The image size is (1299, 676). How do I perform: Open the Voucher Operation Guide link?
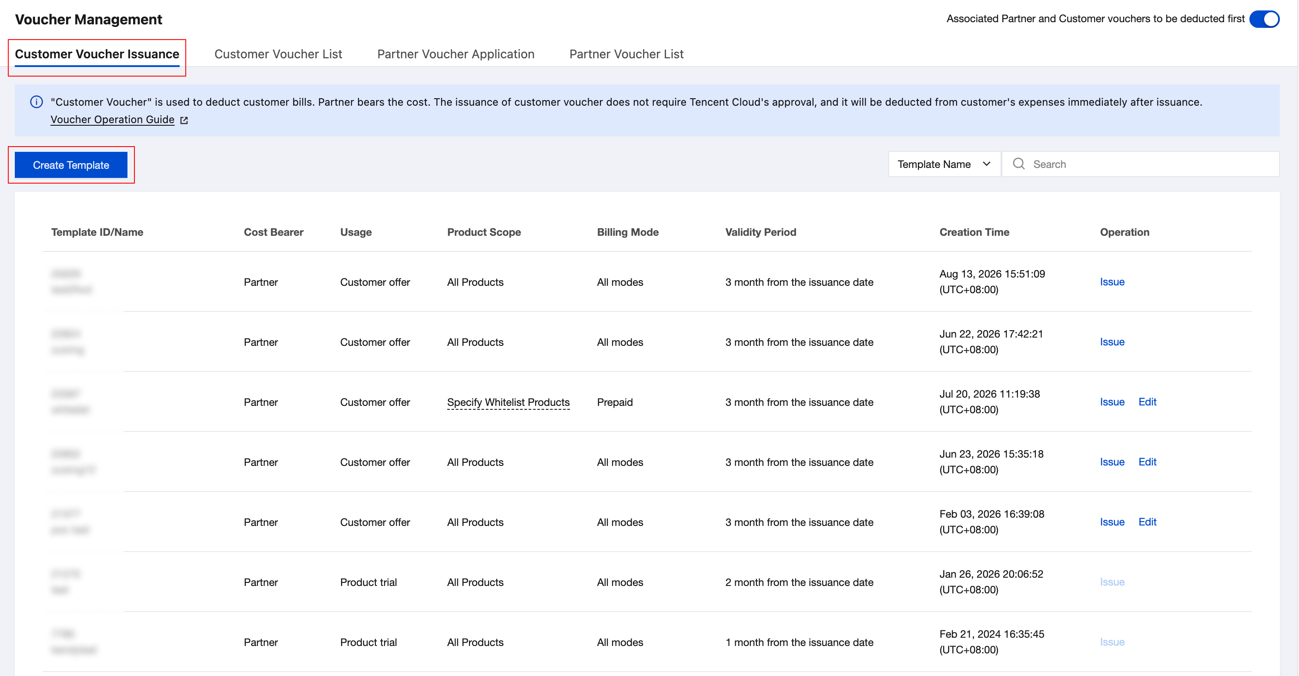(x=112, y=120)
